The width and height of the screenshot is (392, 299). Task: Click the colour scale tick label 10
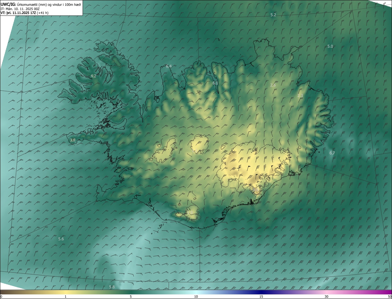(x=196, y=297)
